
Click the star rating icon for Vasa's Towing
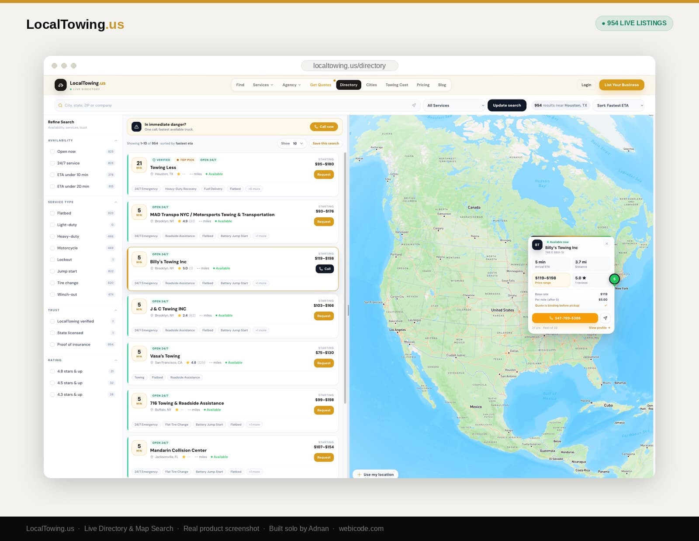point(188,363)
